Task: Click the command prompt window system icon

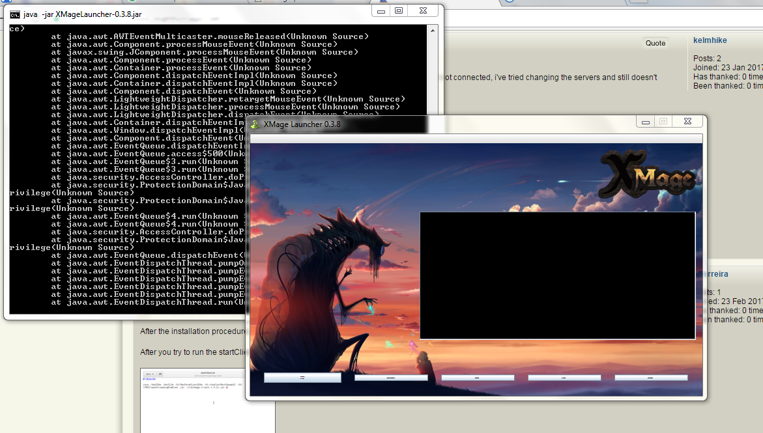Action: (14, 14)
